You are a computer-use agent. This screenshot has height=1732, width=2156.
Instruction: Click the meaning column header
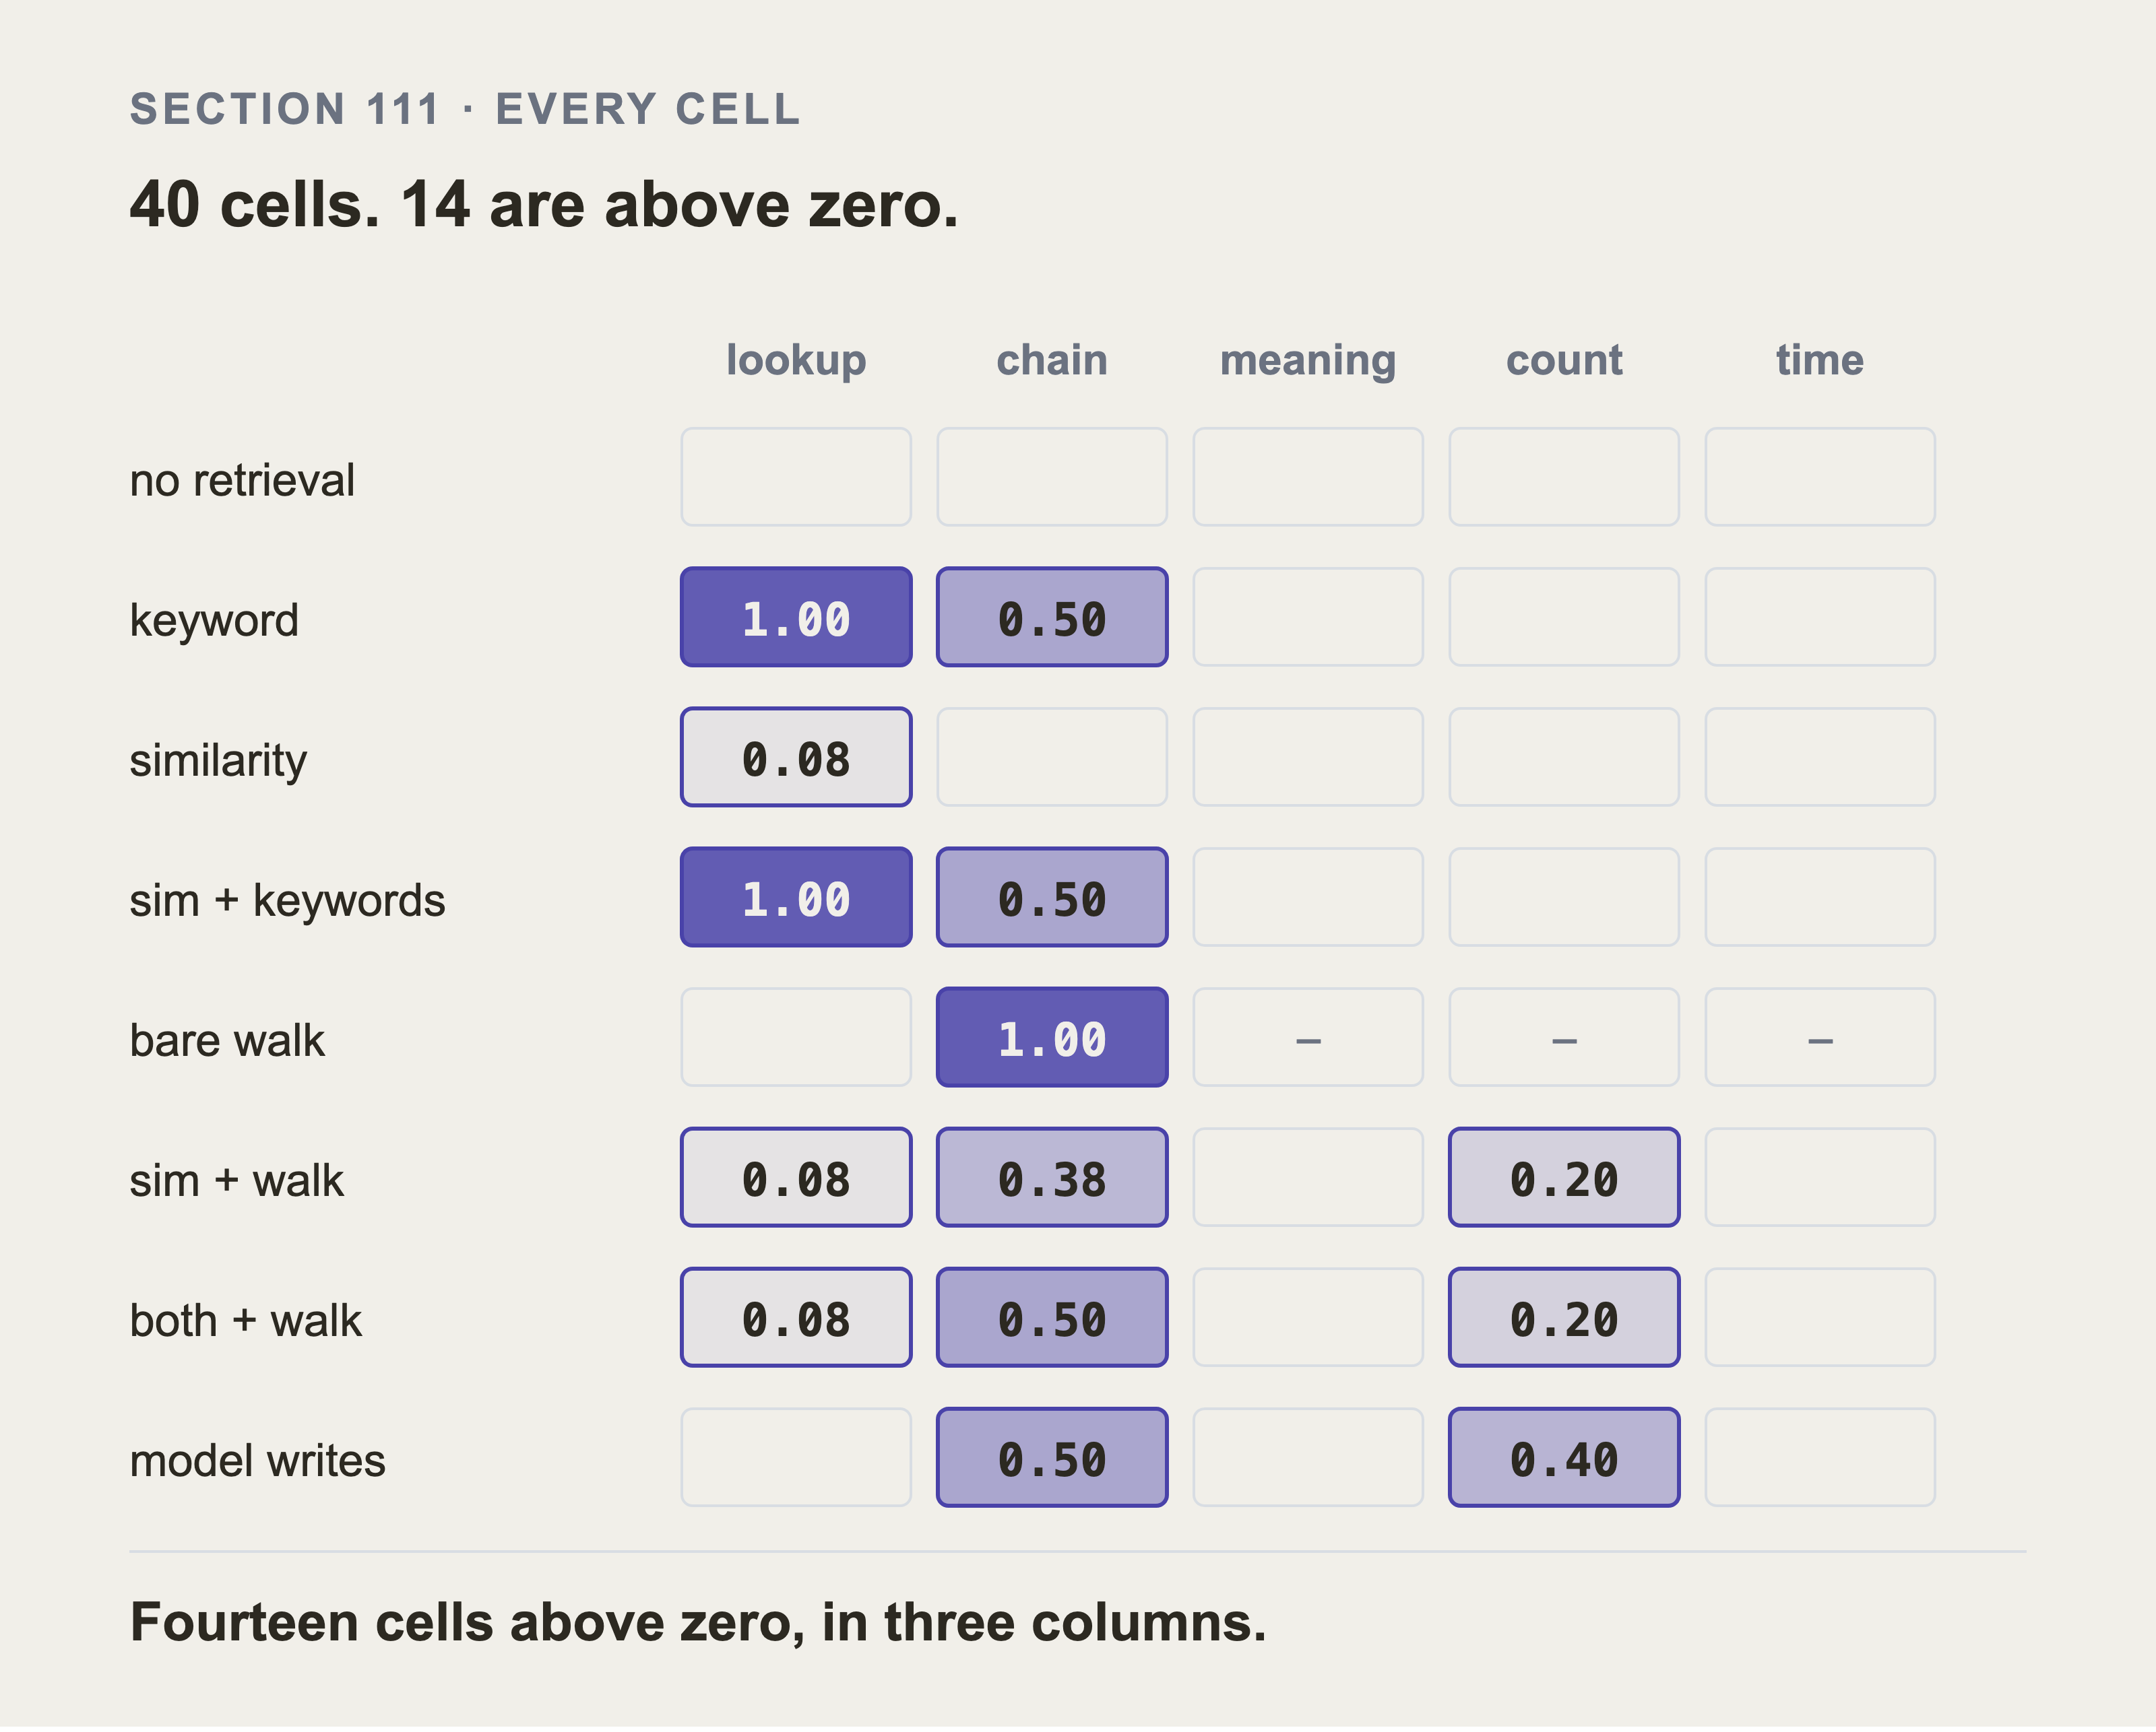click(1308, 361)
